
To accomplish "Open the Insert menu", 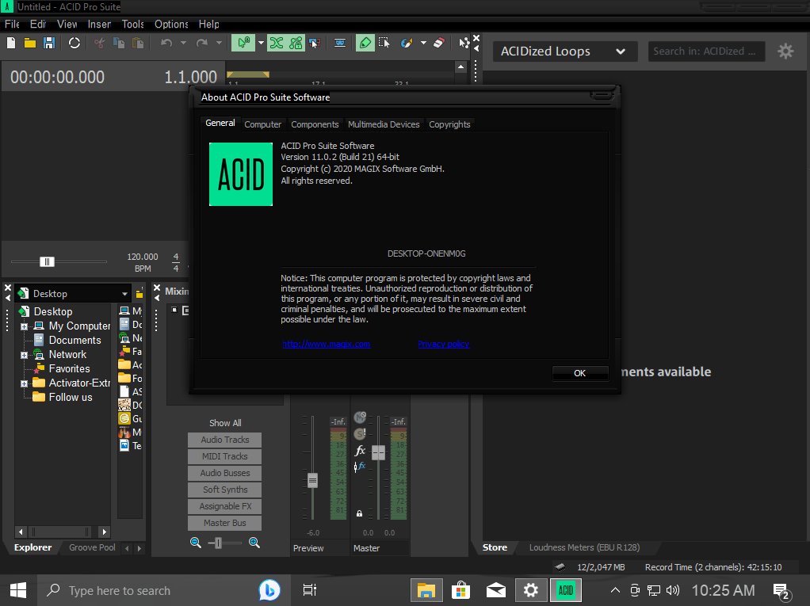I will [x=99, y=25].
